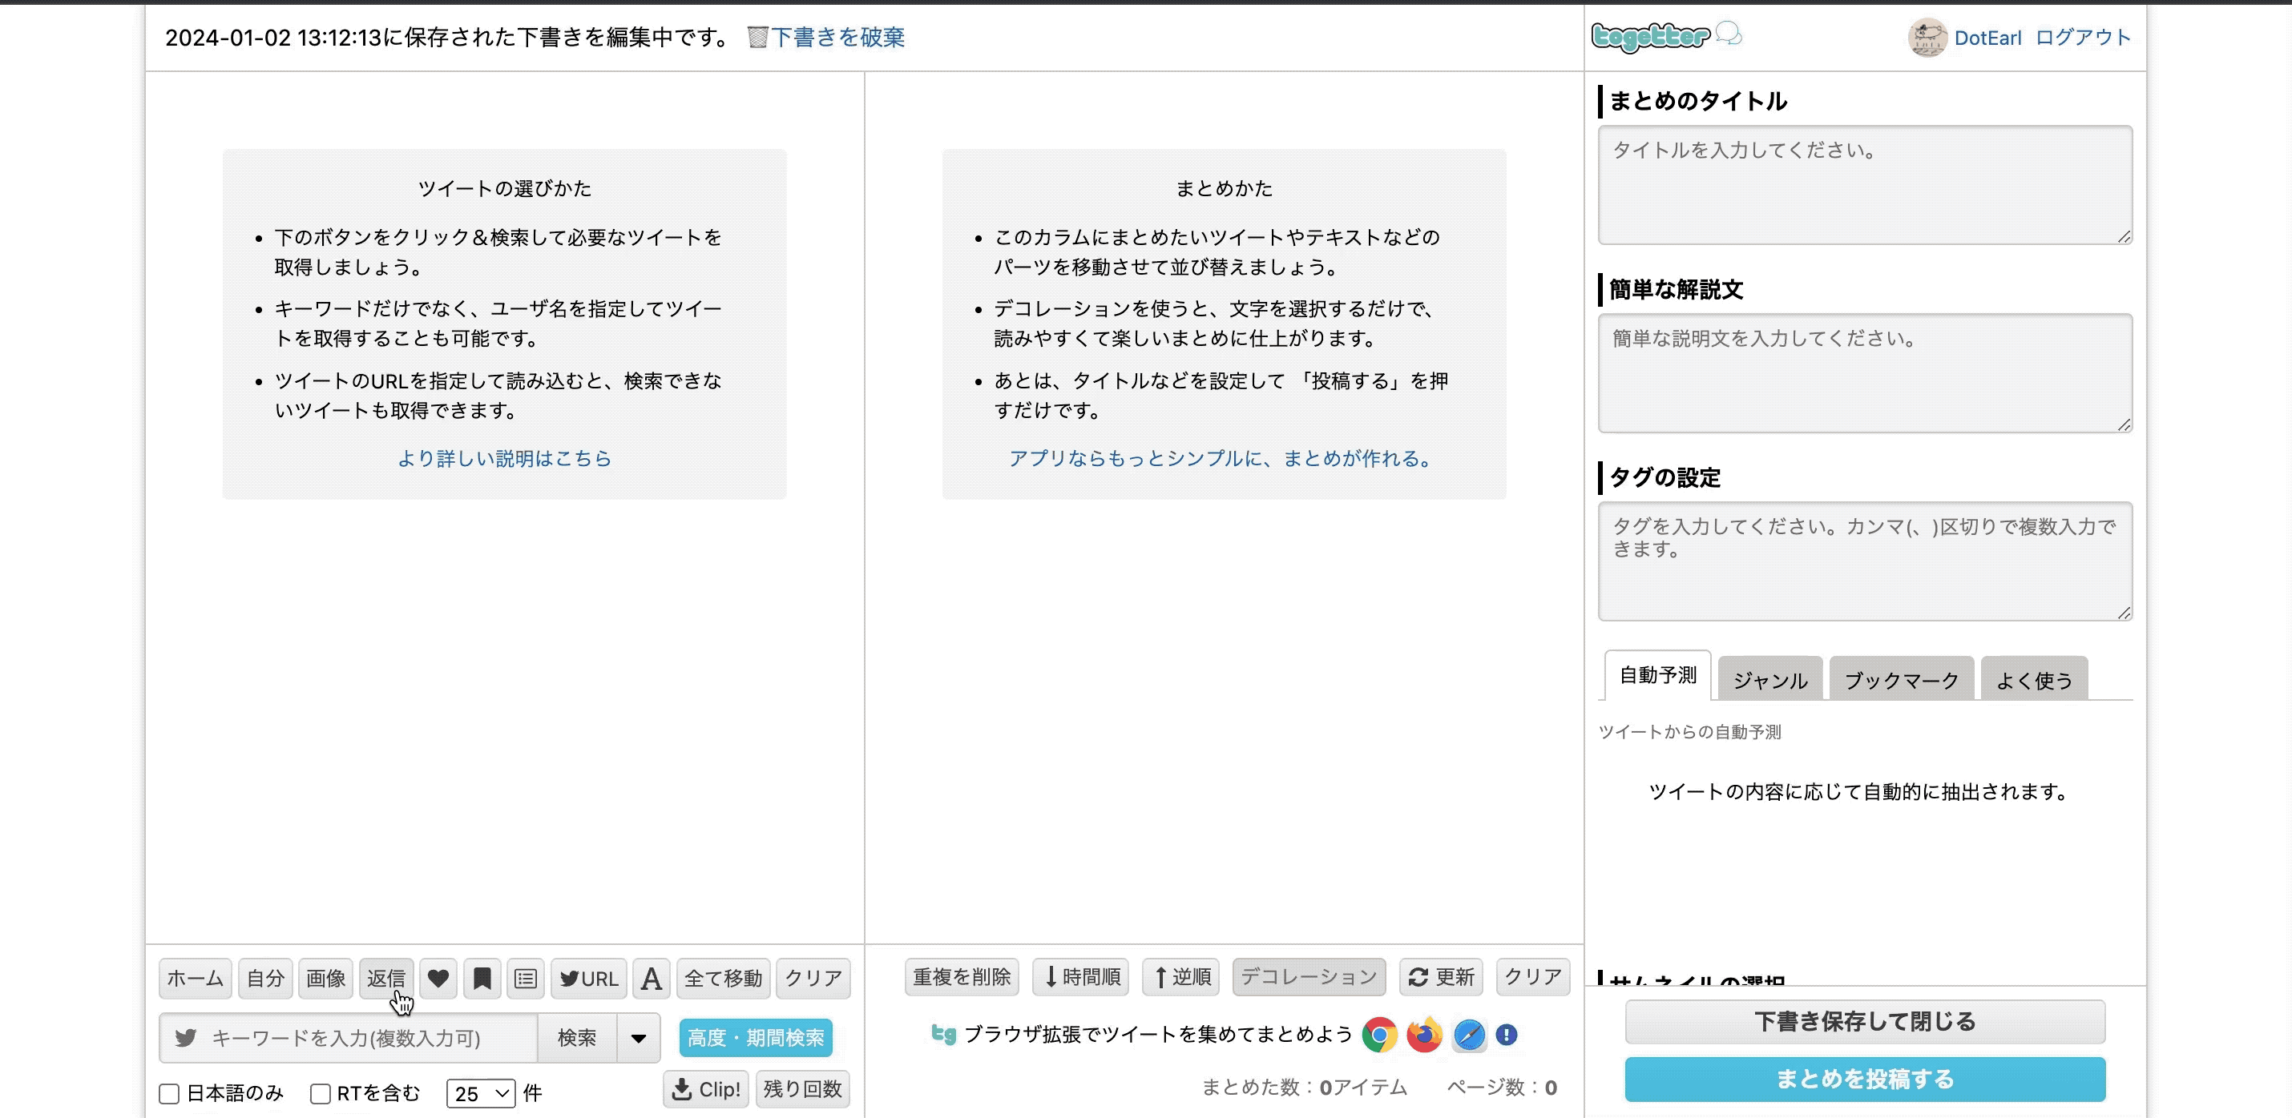The height and width of the screenshot is (1118, 2292).
Task: Click the 下書きを破棄 link
Action: [x=837, y=38]
